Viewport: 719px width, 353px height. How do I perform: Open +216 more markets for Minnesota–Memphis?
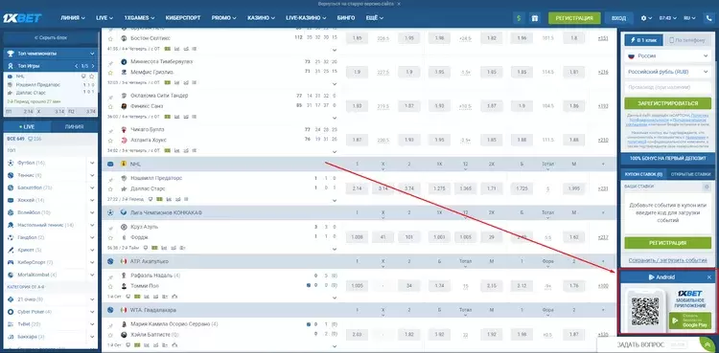click(x=603, y=73)
